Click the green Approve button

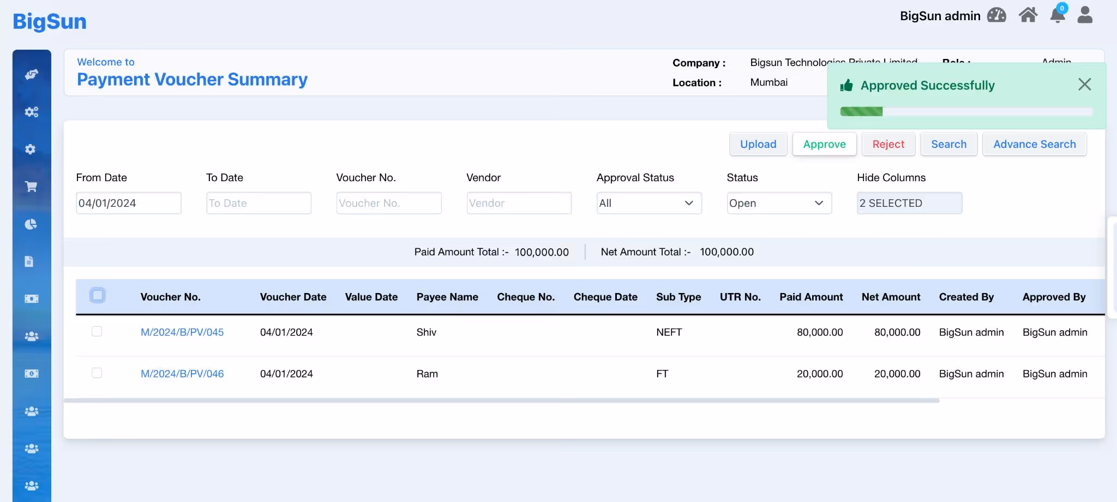tap(824, 144)
